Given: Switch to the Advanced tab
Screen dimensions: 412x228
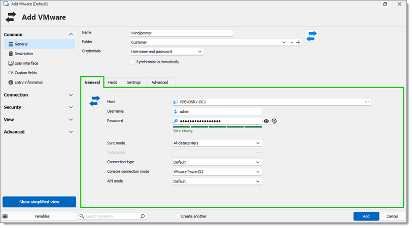Looking at the screenshot, I should tap(160, 82).
